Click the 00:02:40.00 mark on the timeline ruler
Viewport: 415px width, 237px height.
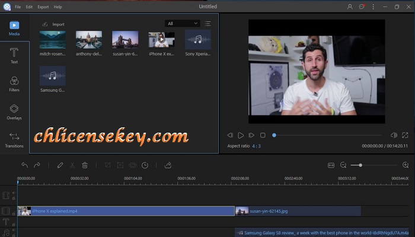pos(293,178)
